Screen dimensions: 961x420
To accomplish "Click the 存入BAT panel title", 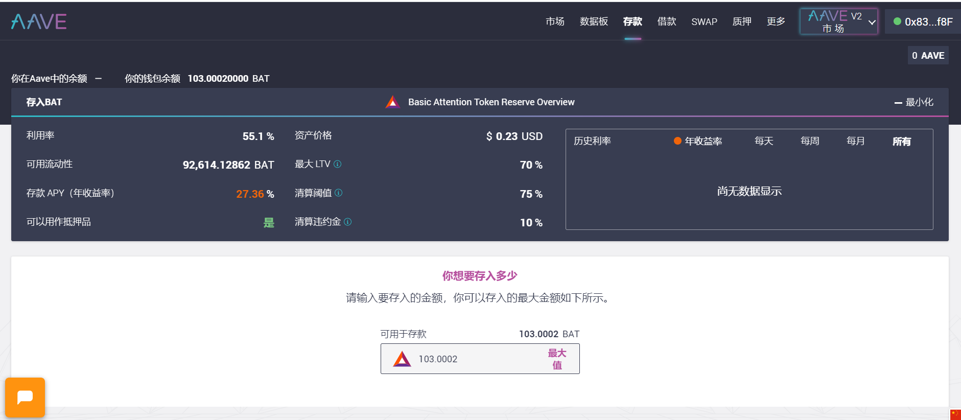I will point(44,102).
